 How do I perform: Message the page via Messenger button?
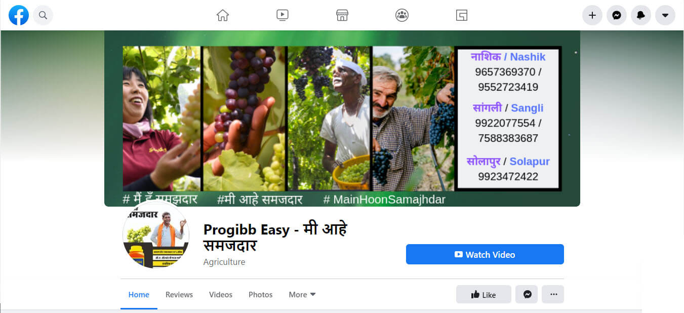(x=527, y=294)
